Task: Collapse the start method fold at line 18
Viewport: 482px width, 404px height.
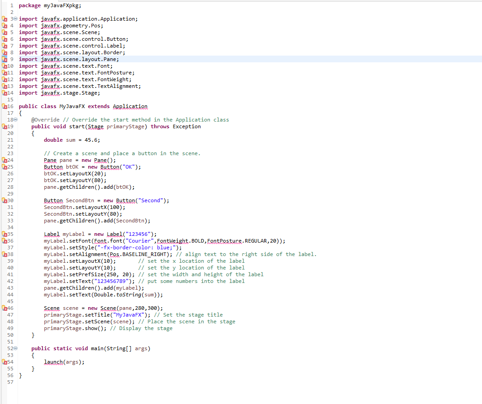Action: click(16, 120)
